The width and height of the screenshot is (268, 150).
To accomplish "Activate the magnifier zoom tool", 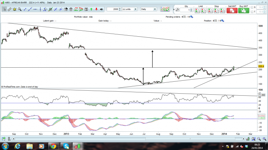I will [20, 9].
